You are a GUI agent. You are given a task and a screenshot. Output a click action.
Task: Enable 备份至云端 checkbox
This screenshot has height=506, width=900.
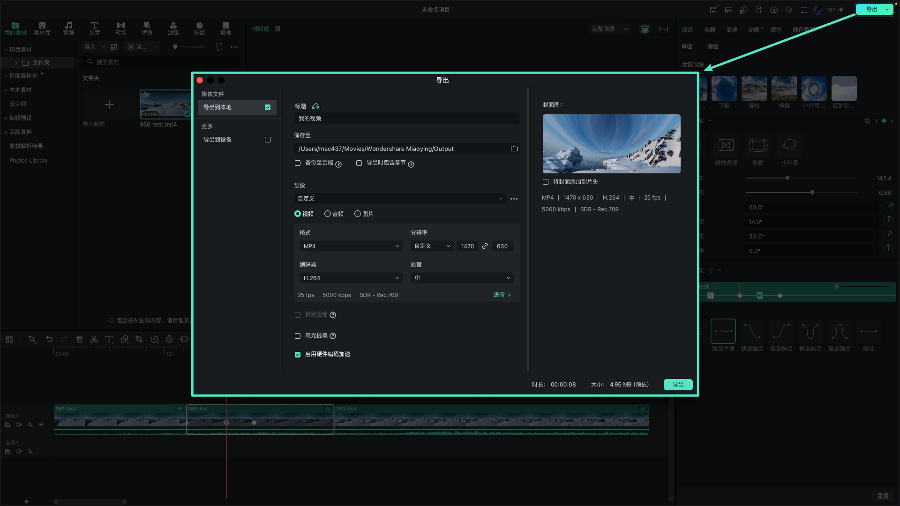click(x=298, y=163)
